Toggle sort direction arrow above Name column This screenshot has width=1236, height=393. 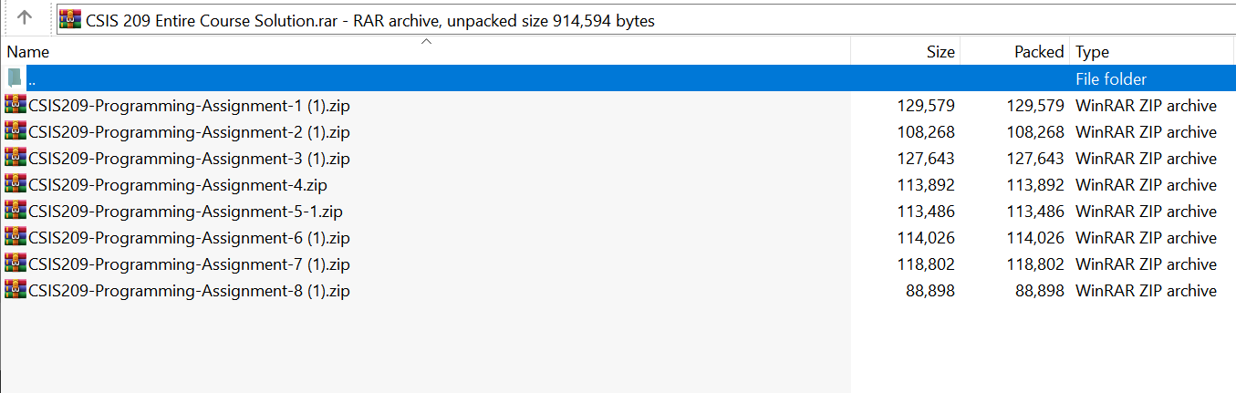(x=425, y=41)
